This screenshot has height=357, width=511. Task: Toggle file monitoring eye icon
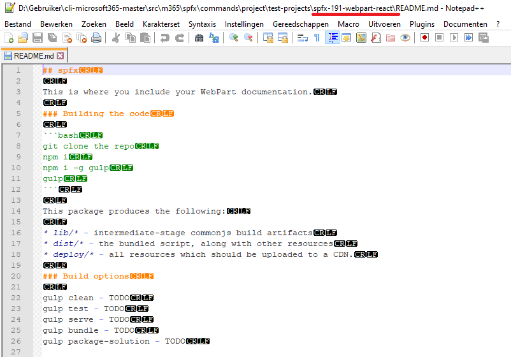click(x=405, y=38)
